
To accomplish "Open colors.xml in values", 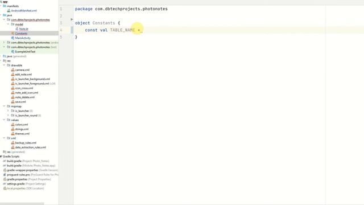I will 22,125.
